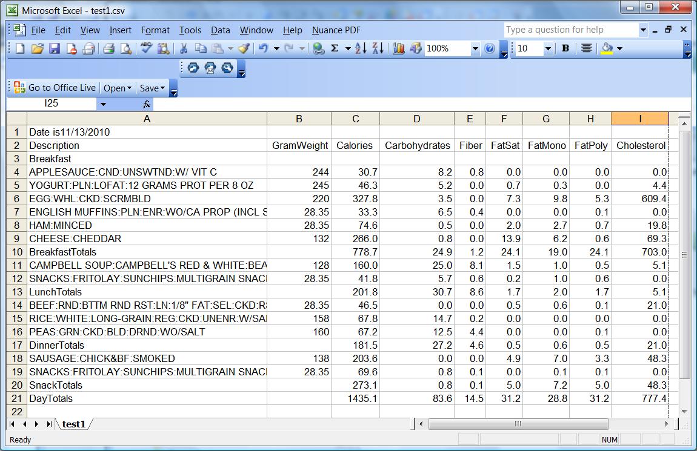This screenshot has height=451, width=697.
Task: Open the Undo history dropdown arrow
Action: pos(276,48)
